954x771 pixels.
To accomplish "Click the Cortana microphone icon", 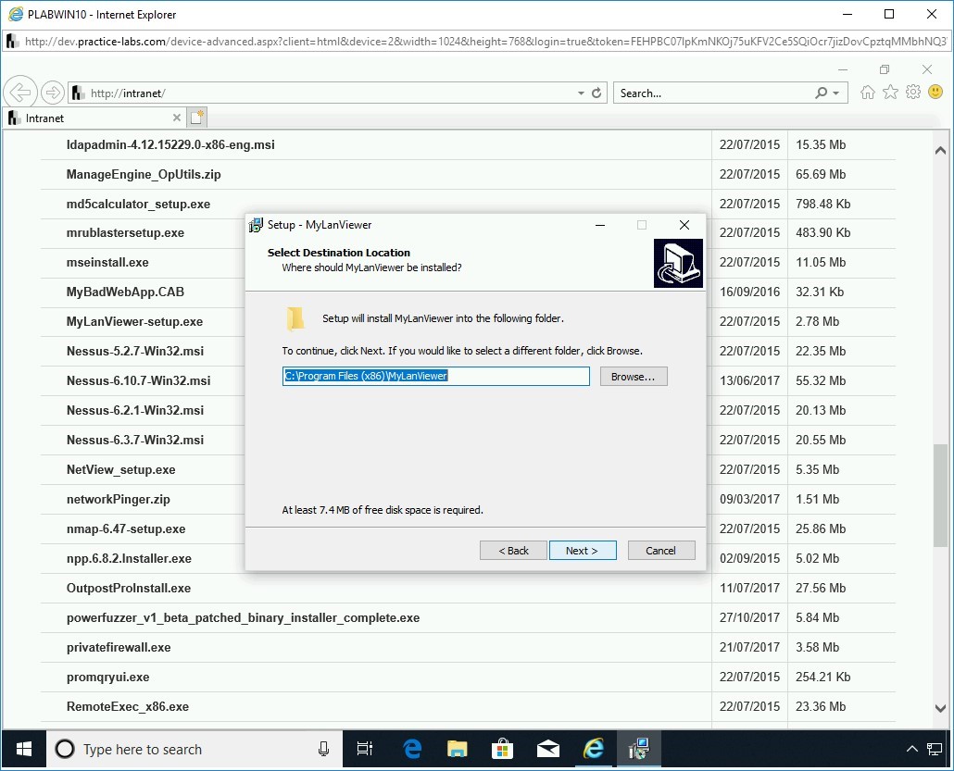I will (x=323, y=749).
